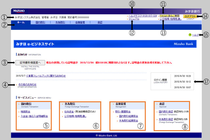Open the マニュアル link in header
Viewport: 210px width, 140px height.
[134, 19]
